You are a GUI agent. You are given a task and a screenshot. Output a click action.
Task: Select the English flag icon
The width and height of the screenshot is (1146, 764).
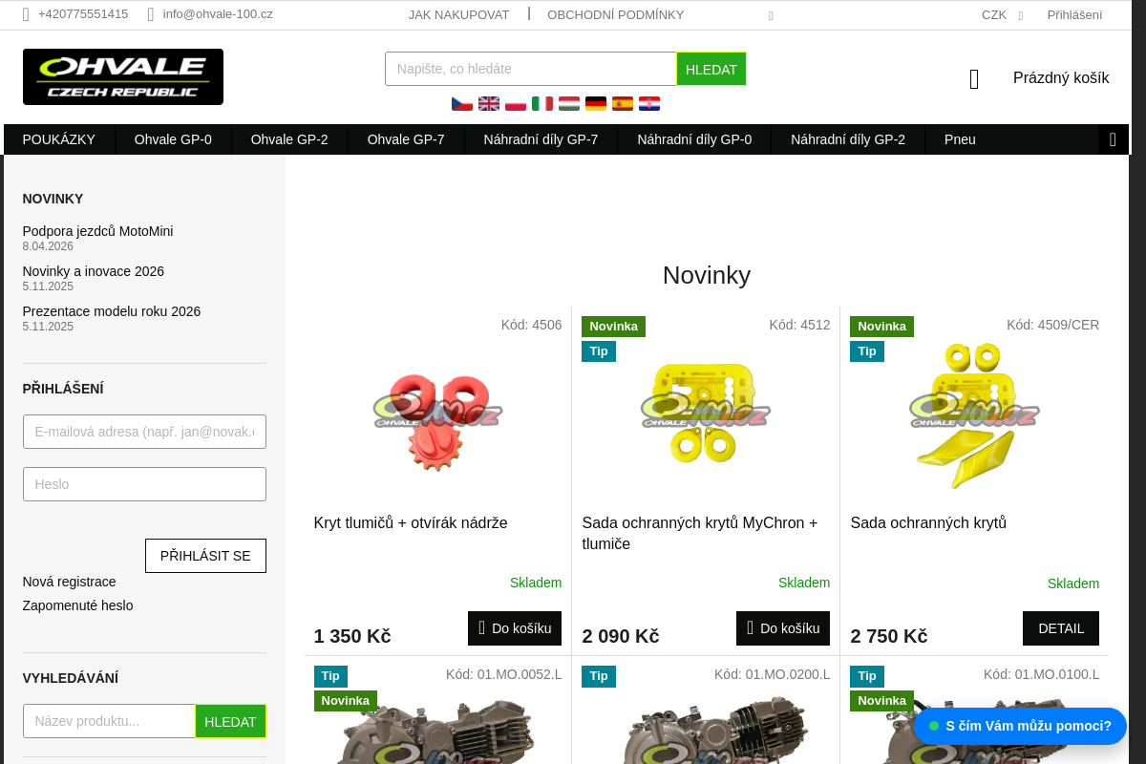(489, 103)
